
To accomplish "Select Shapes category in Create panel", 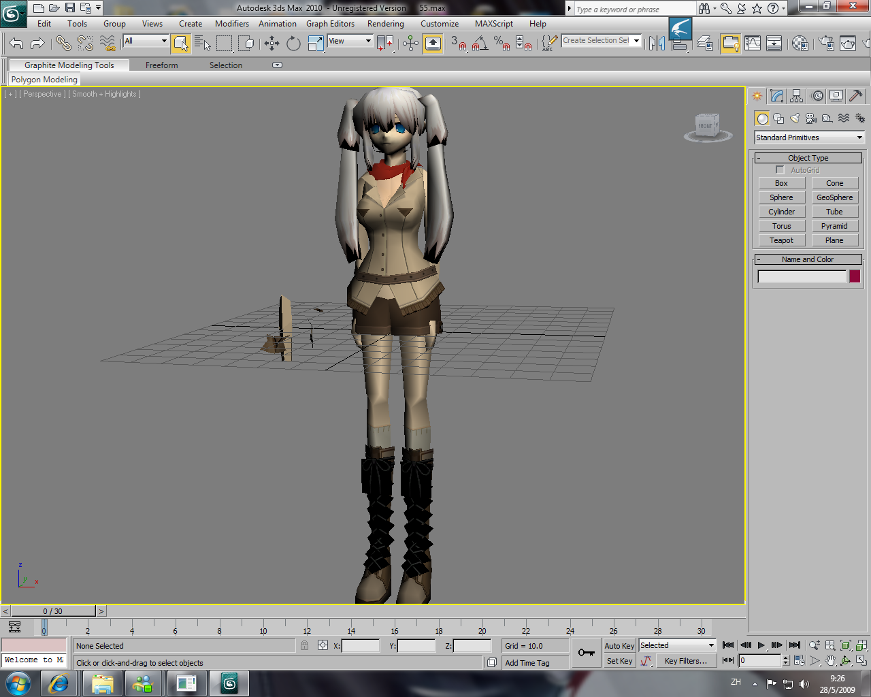I will [x=778, y=118].
